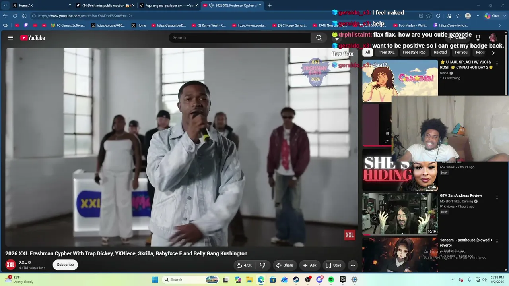509x286 pixels.
Task: Open the Copilot Chat button
Action: [x=492, y=16]
